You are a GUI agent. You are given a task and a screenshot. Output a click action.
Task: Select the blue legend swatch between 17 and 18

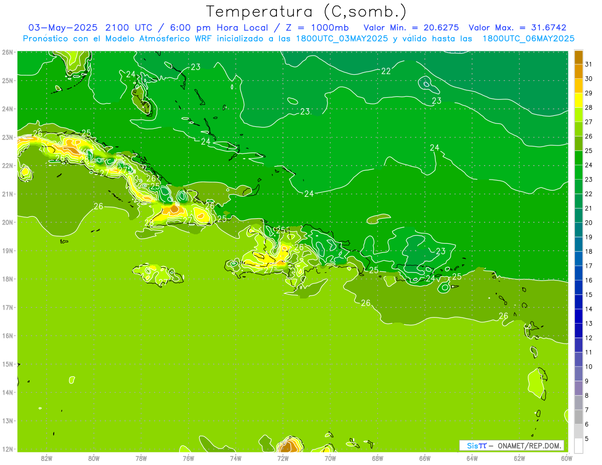point(578,259)
